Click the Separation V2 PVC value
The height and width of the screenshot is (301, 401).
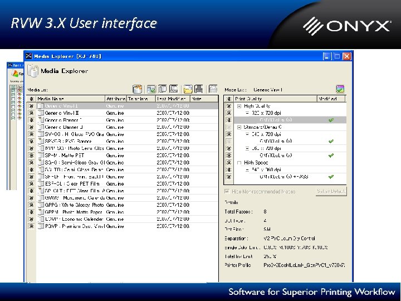point(289,239)
